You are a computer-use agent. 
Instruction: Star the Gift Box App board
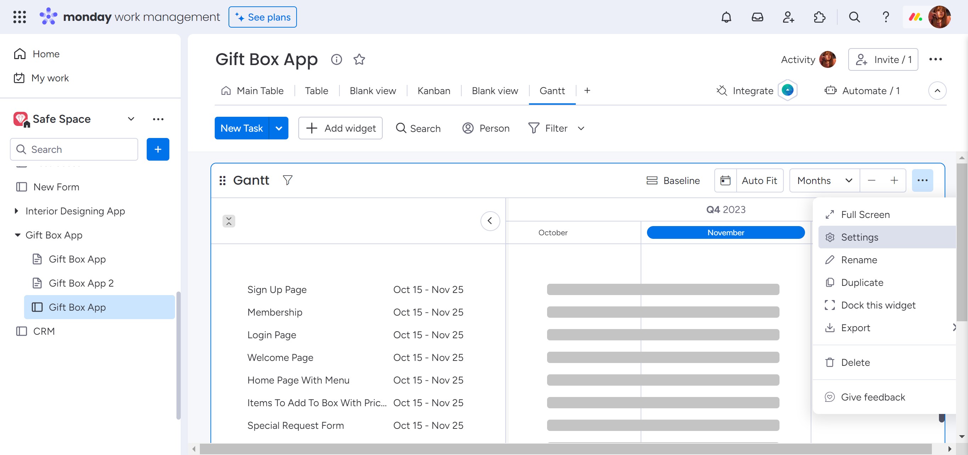pyautogui.click(x=359, y=59)
